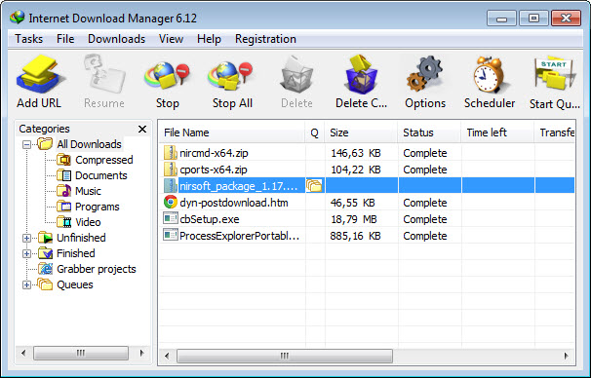Select the ProcessExplorerPortabl... file name

pos(239,236)
